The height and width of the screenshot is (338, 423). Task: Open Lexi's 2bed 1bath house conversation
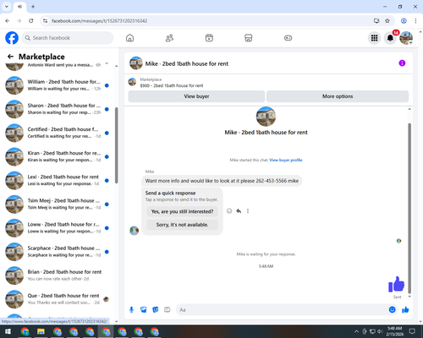pos(58,180)
